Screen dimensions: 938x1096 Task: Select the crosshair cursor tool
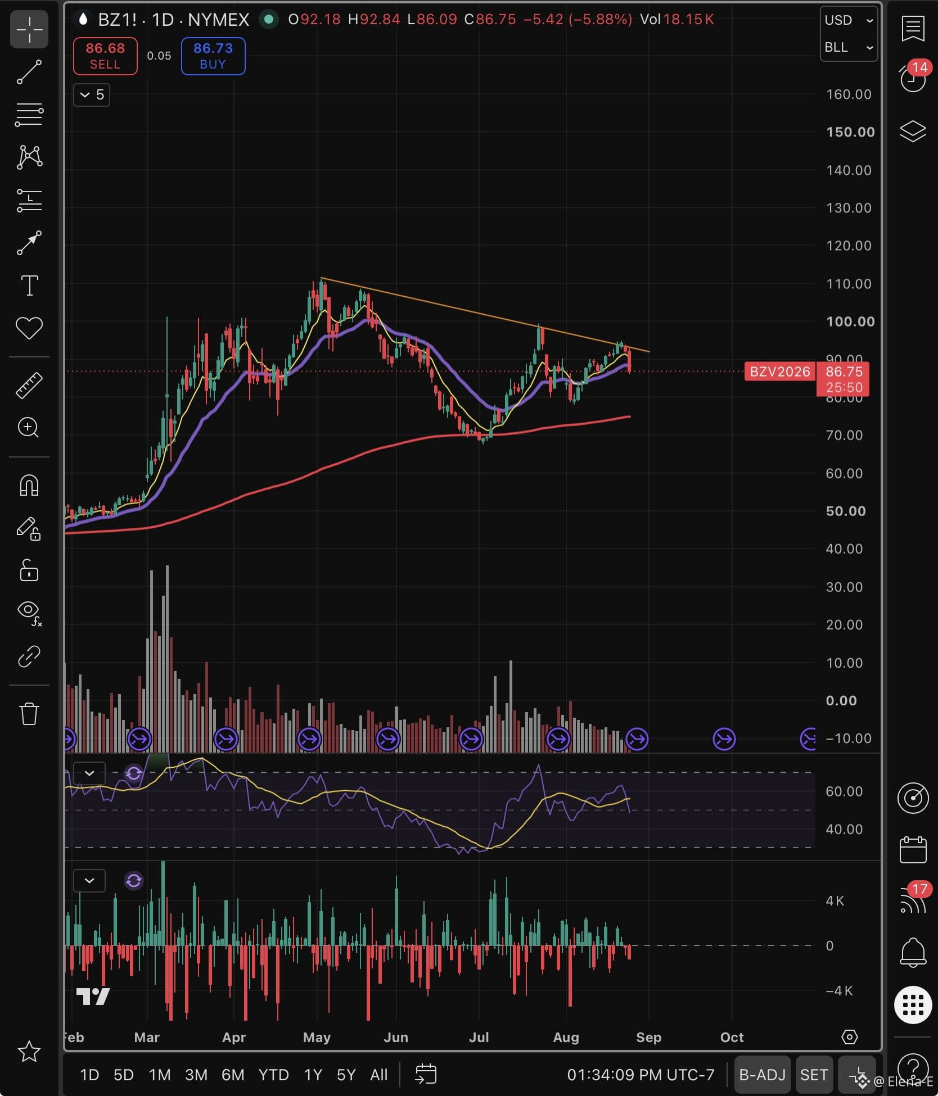pyautogui.click(x=29, y=29)
